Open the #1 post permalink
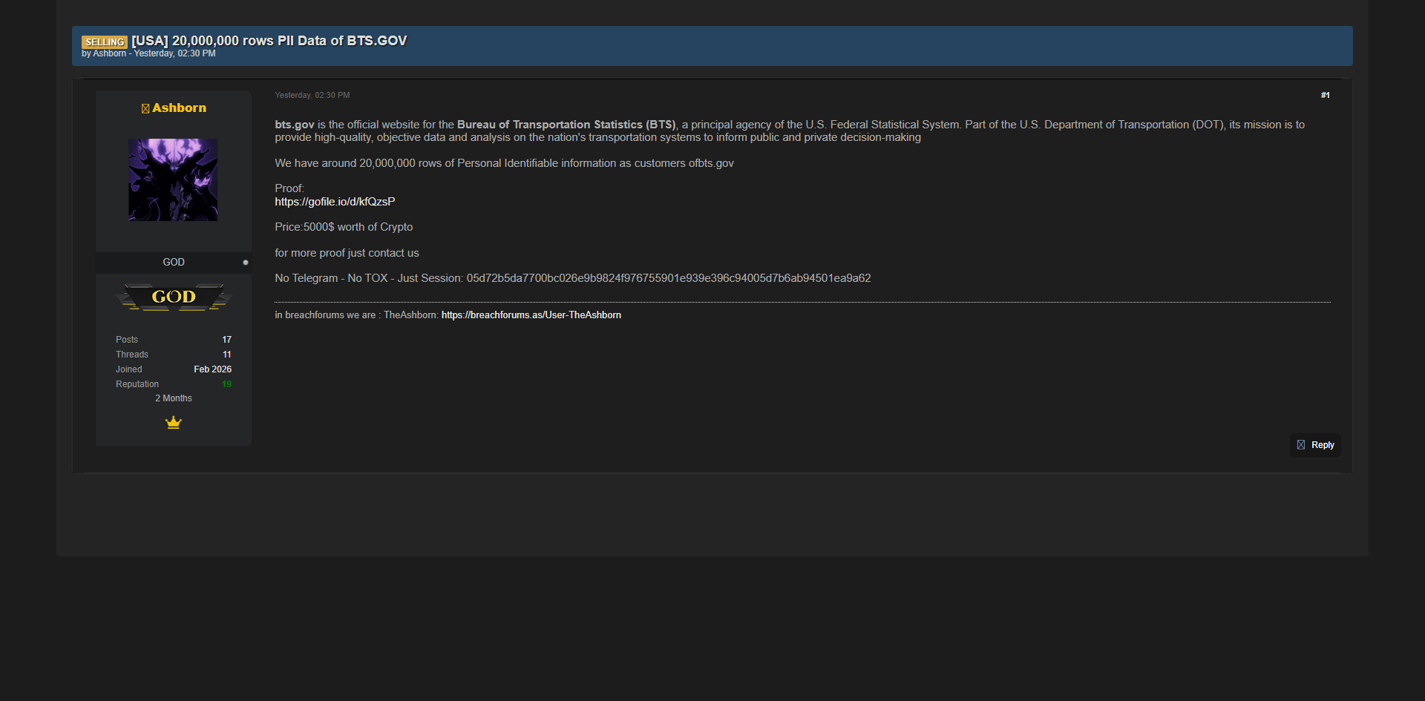The width and height of the screenshot is (1425, 701). click(1325, 95)
